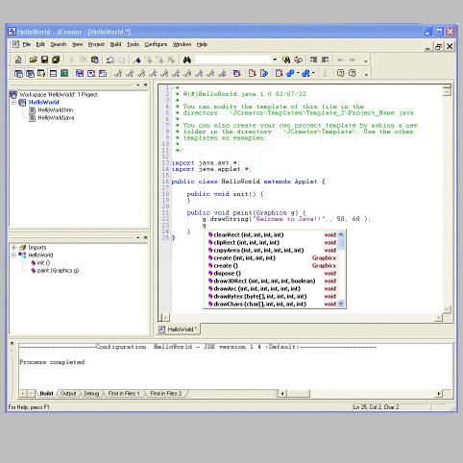Click the Execute File icon
This screenshot has width=463, height=463.
pos(264,74)
